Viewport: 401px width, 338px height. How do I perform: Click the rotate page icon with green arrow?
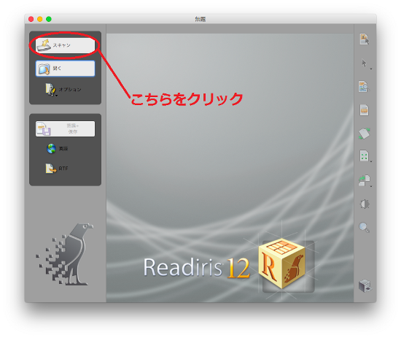coord(364,180)
